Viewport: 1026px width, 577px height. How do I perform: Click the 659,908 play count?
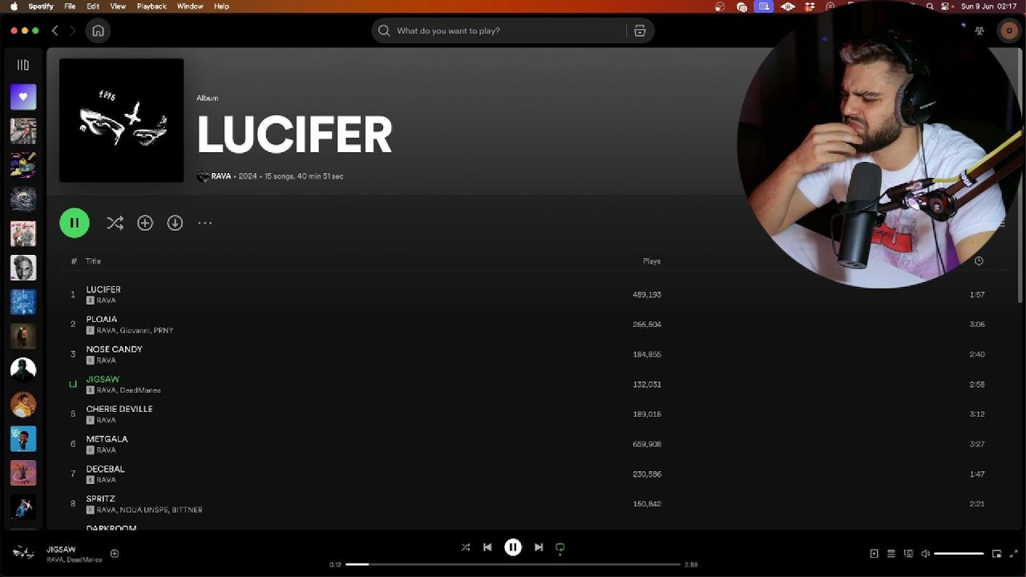click(x=647, y=444)
